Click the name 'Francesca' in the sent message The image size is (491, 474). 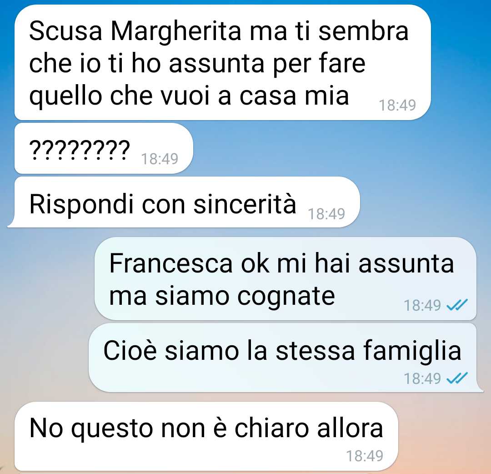pyautogui.click(x=170, y=263)
